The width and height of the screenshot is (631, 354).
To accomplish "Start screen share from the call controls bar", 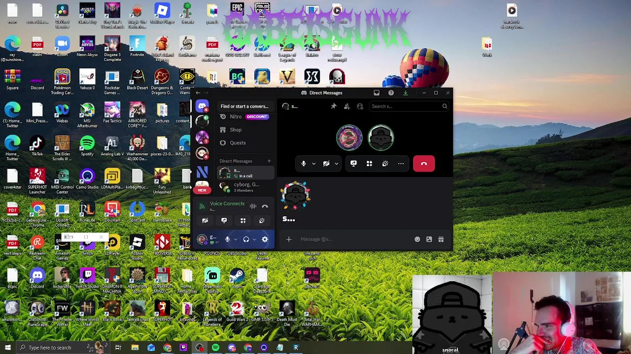I will [x=353, y=164].
